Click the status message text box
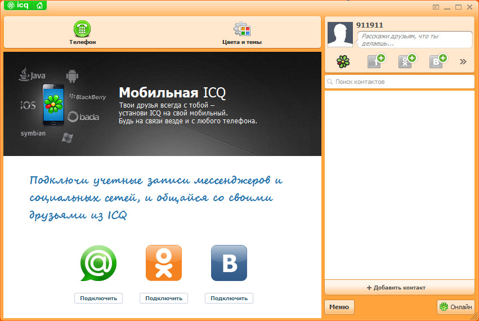The image size is (479, 321). pyautogui.click(x=415, y=40)
